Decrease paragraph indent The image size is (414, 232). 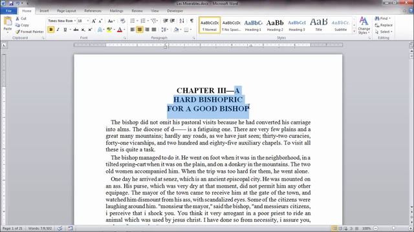166,21
